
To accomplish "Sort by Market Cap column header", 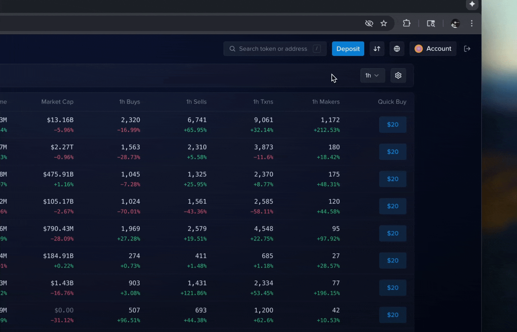I will point(57,102).
